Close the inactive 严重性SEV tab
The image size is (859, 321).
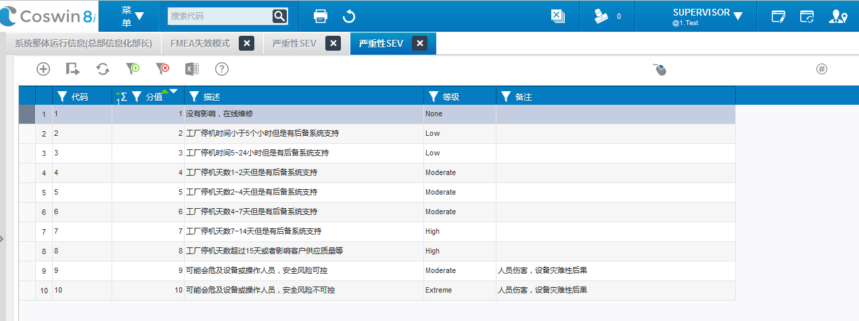(333, 43)
